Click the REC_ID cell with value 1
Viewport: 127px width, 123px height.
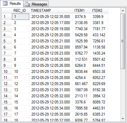click(21, 17)
